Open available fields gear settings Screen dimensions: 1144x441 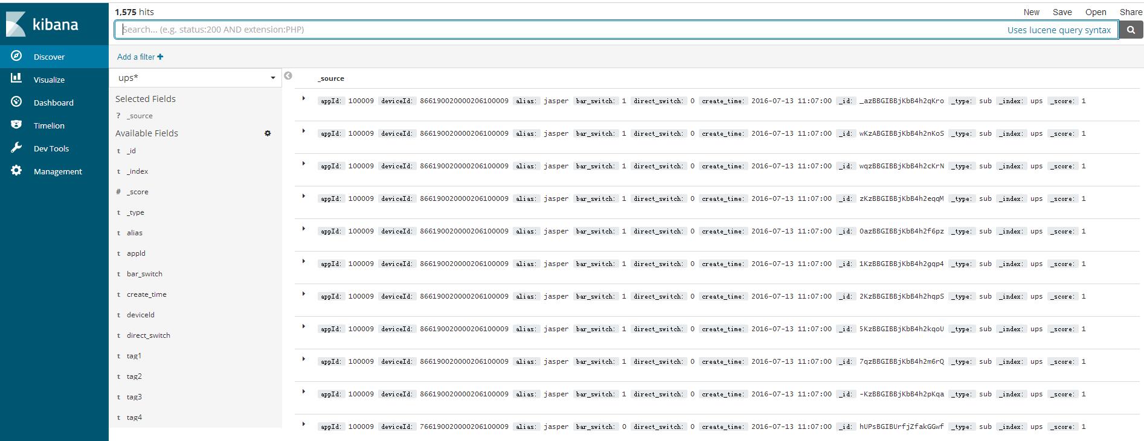(x=268, y=133)
